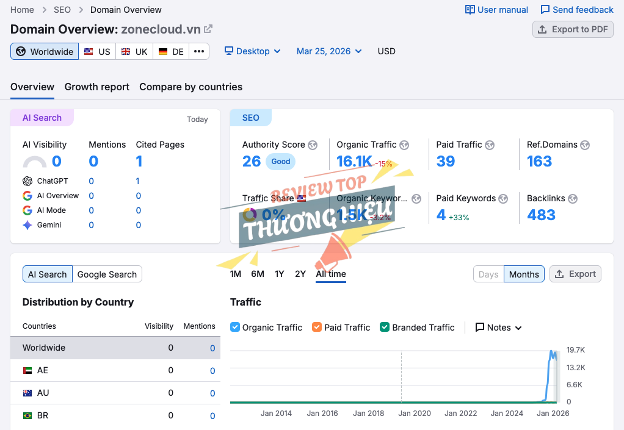Uncheck the Organic Traffic checkbox
The width and height of the screenshot is (624, 430).
234,327
